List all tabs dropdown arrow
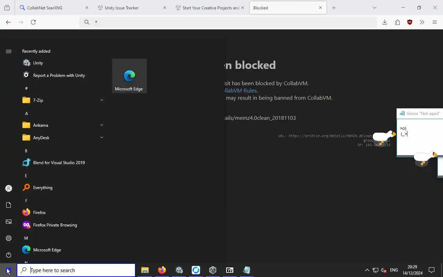 pos(374,8)
